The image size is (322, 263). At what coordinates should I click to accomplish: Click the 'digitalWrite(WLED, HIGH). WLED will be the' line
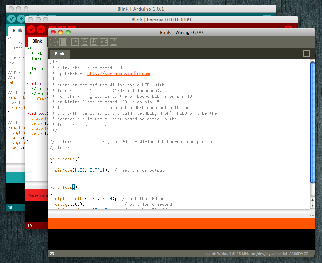[x=135, y=113]
